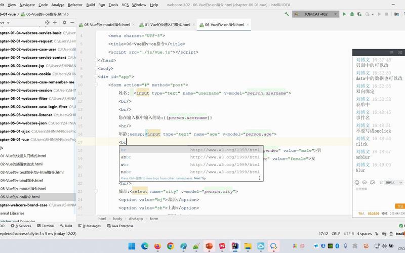
Task: Open the Refactor menu
Action: 75,5
